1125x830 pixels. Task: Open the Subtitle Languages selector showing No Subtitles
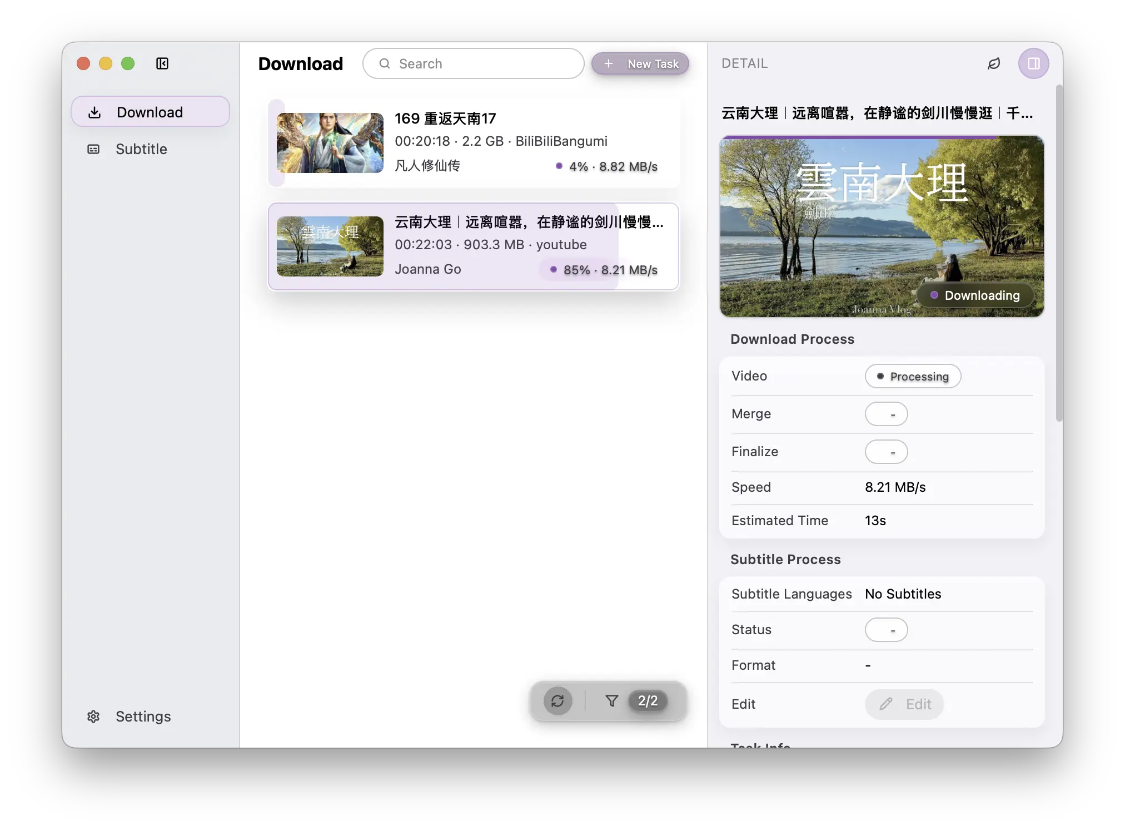pyautogui.click(x=902, y=594)
